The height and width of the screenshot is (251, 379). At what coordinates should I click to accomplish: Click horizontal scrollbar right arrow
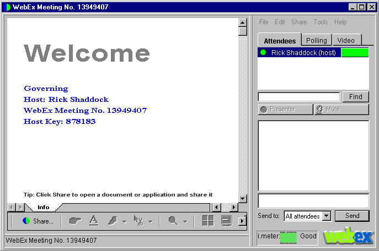233,208
